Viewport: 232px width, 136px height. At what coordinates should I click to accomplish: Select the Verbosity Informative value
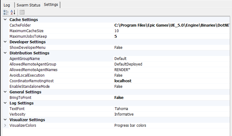(x=124, y=114)
